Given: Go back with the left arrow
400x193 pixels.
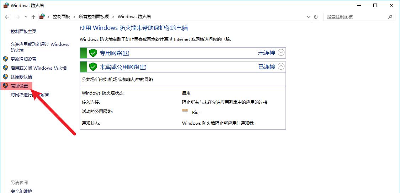Looking at the screenshot, I should [7, 17].
